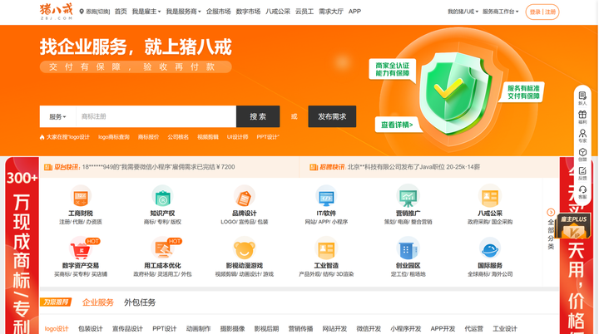Open the 创业园区 building icon
The width and height of the screenshot is (599, 334).
[408, 249]
